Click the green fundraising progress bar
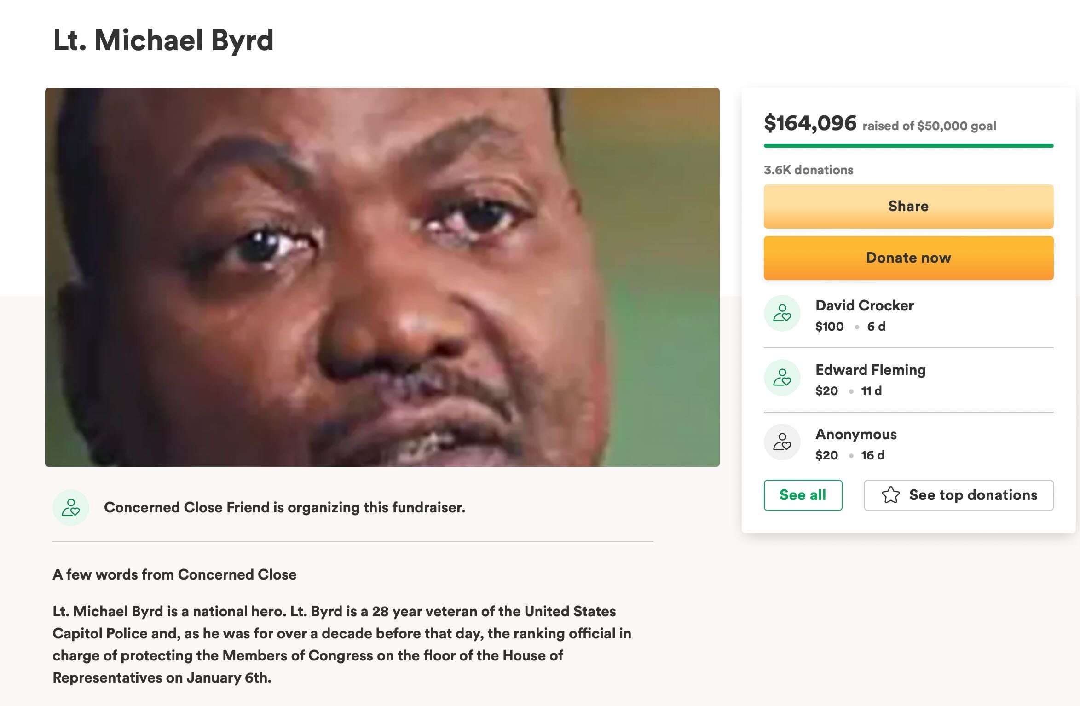This screenshot has width=1080, height=706. point(908,146)
